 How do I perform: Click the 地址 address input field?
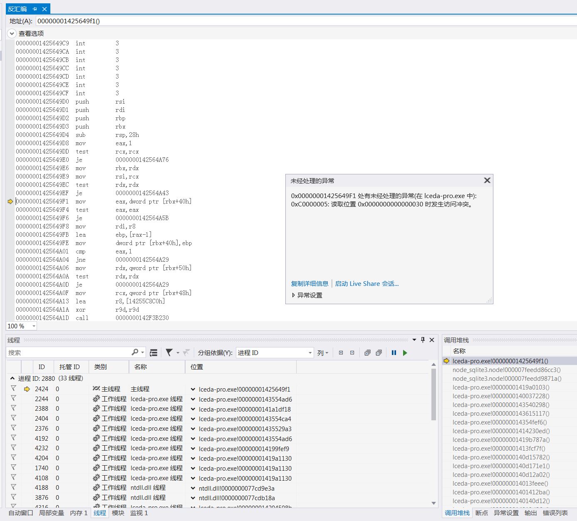[291, 21]
